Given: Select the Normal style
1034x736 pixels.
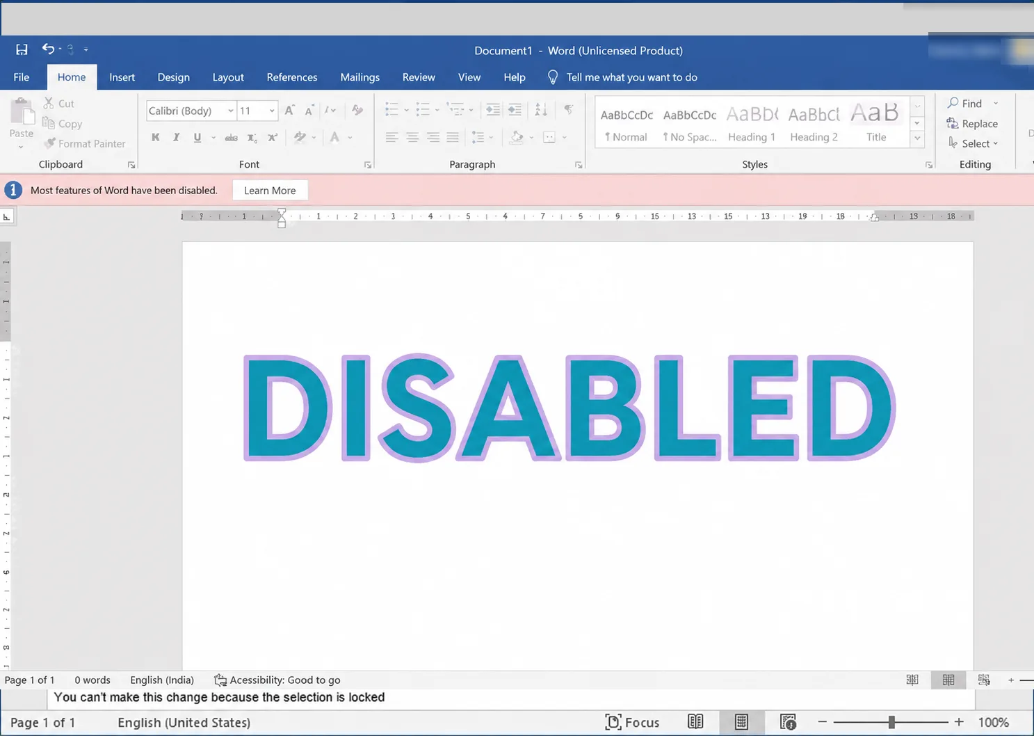Looking at the screenshot, I should 627,124.
